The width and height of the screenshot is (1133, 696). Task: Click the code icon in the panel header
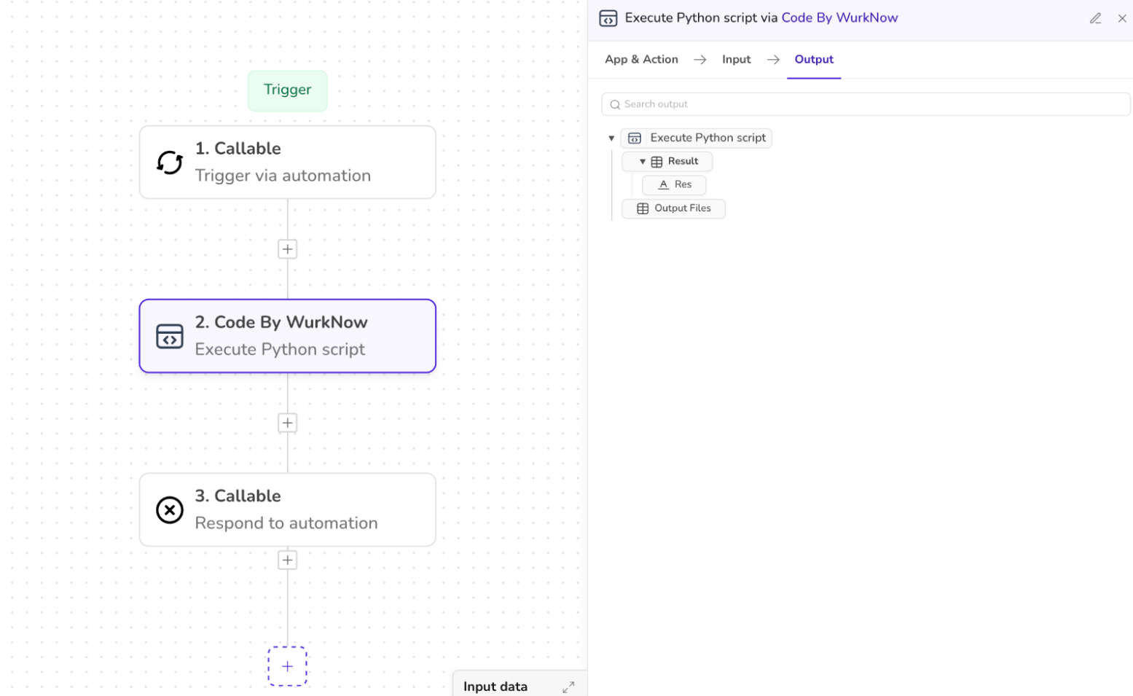click(x=608, y=18)
